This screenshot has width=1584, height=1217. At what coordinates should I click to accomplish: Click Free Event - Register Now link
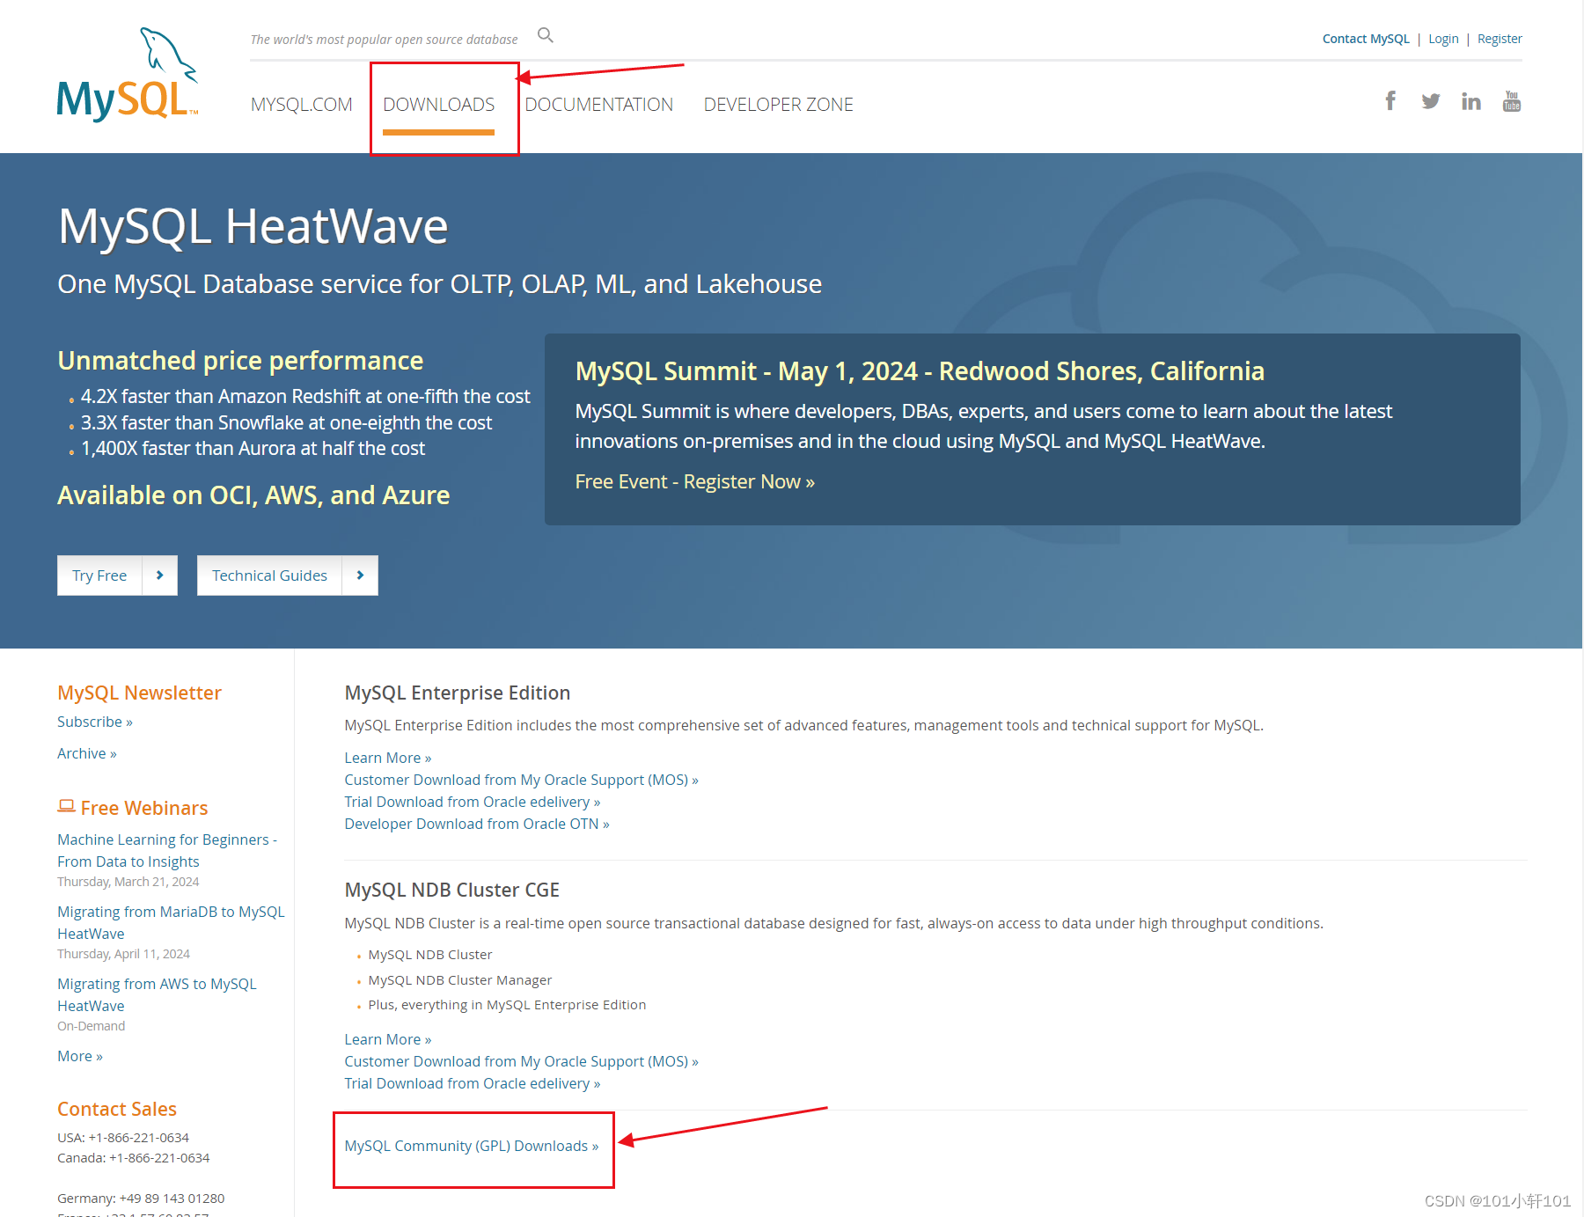(694, 482)
